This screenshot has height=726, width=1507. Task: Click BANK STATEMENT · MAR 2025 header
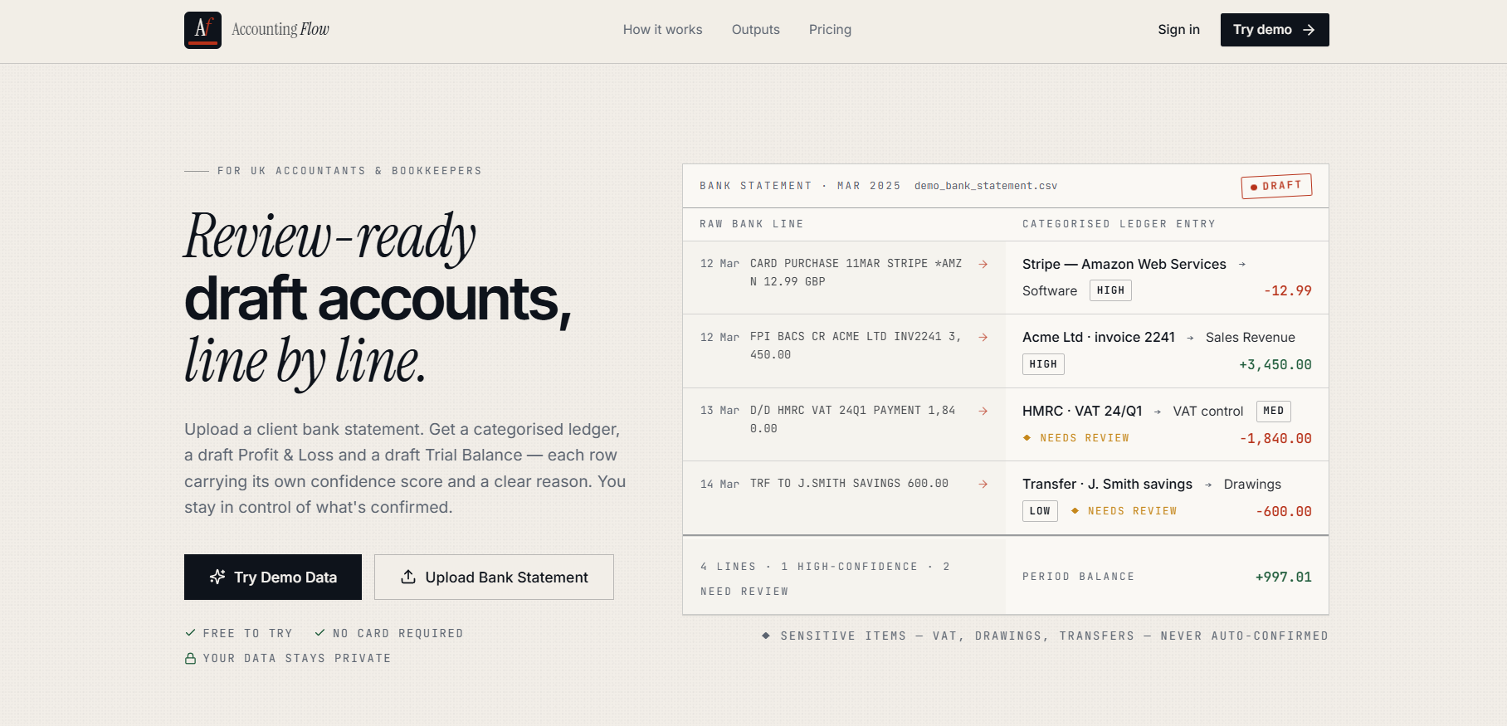[800, 186]
